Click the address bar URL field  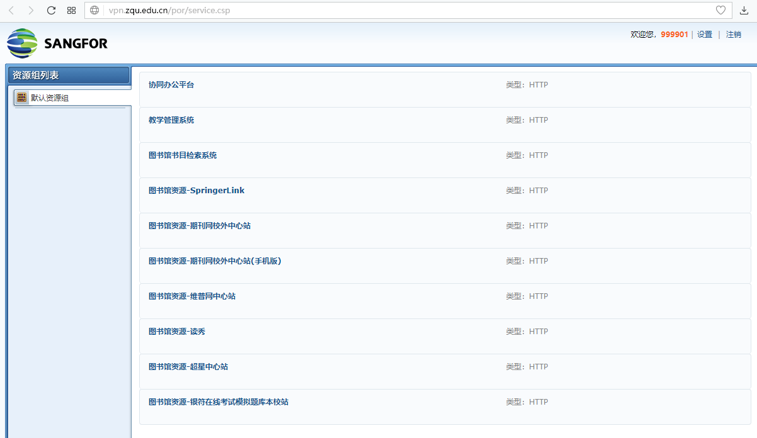click(403, 10)
